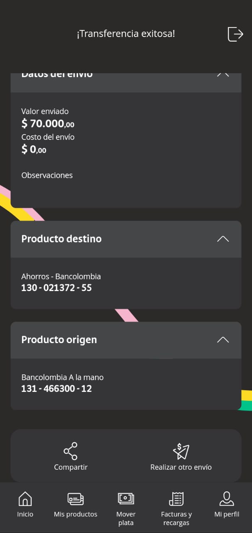
Task: Tap the Mi perfil person icon
Action: click(227, 498)
